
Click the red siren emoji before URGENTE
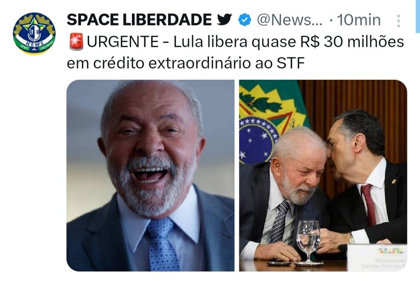(x=76, y=42)
